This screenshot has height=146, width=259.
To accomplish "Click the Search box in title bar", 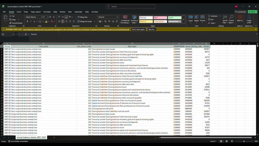I will pyautogui.click(x=131, y=6).
